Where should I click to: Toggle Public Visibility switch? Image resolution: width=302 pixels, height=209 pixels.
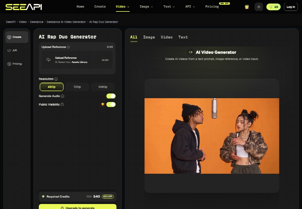coord(111,104)
